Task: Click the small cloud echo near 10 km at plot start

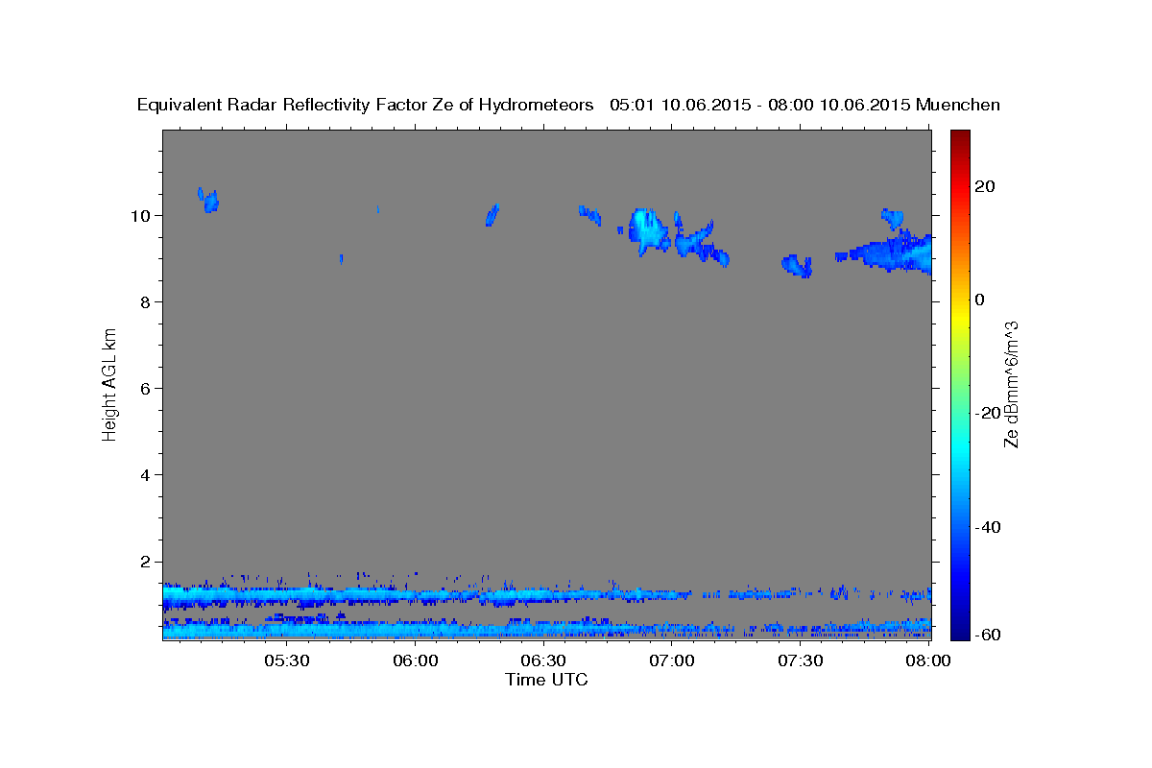Action: tap(208, 200)
